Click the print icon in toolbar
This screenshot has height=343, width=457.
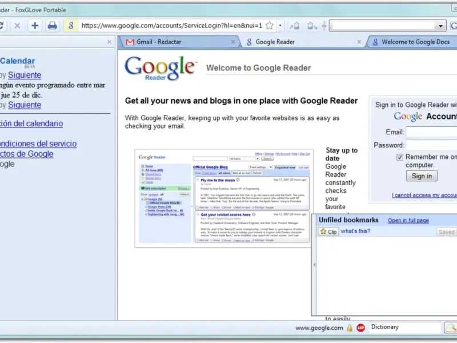(52, 26)
